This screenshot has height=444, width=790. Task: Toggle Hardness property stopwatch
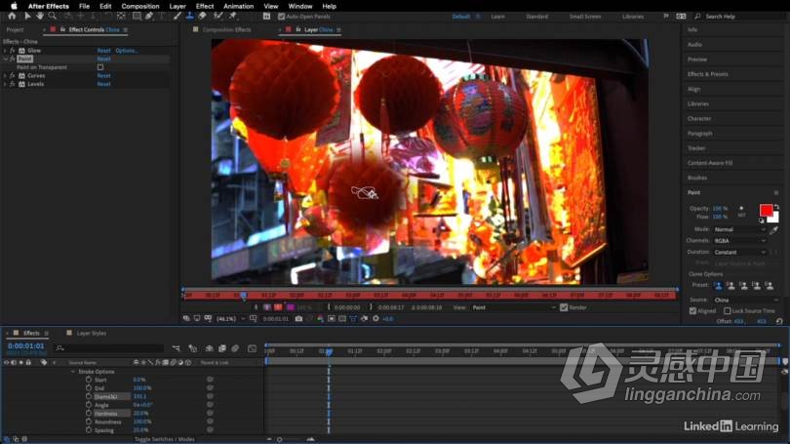pyautogui.click(x=89, y=413)
